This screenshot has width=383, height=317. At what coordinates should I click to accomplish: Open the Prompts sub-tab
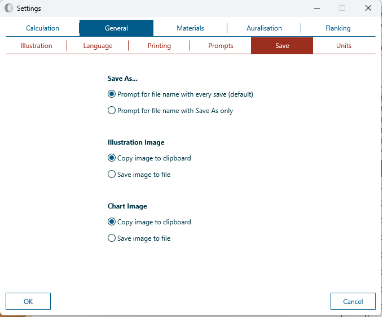(x=221, y=46)
